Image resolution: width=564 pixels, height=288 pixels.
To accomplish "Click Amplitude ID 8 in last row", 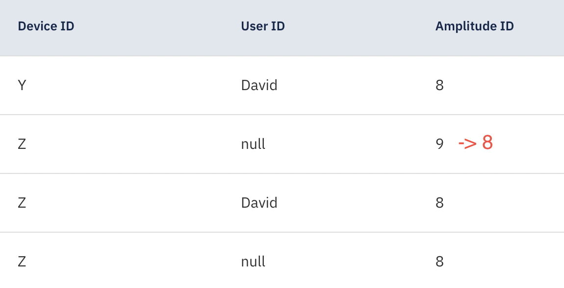I will (x=439, y=262).
